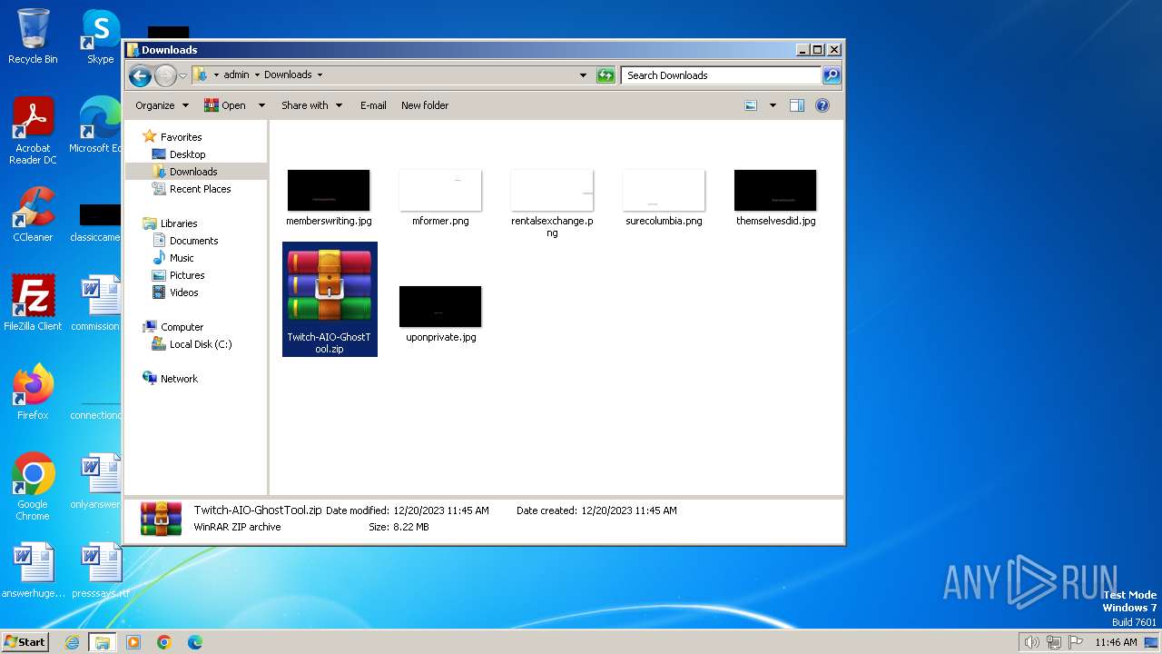Open answerhuge document desktop icon

point(33,570)
